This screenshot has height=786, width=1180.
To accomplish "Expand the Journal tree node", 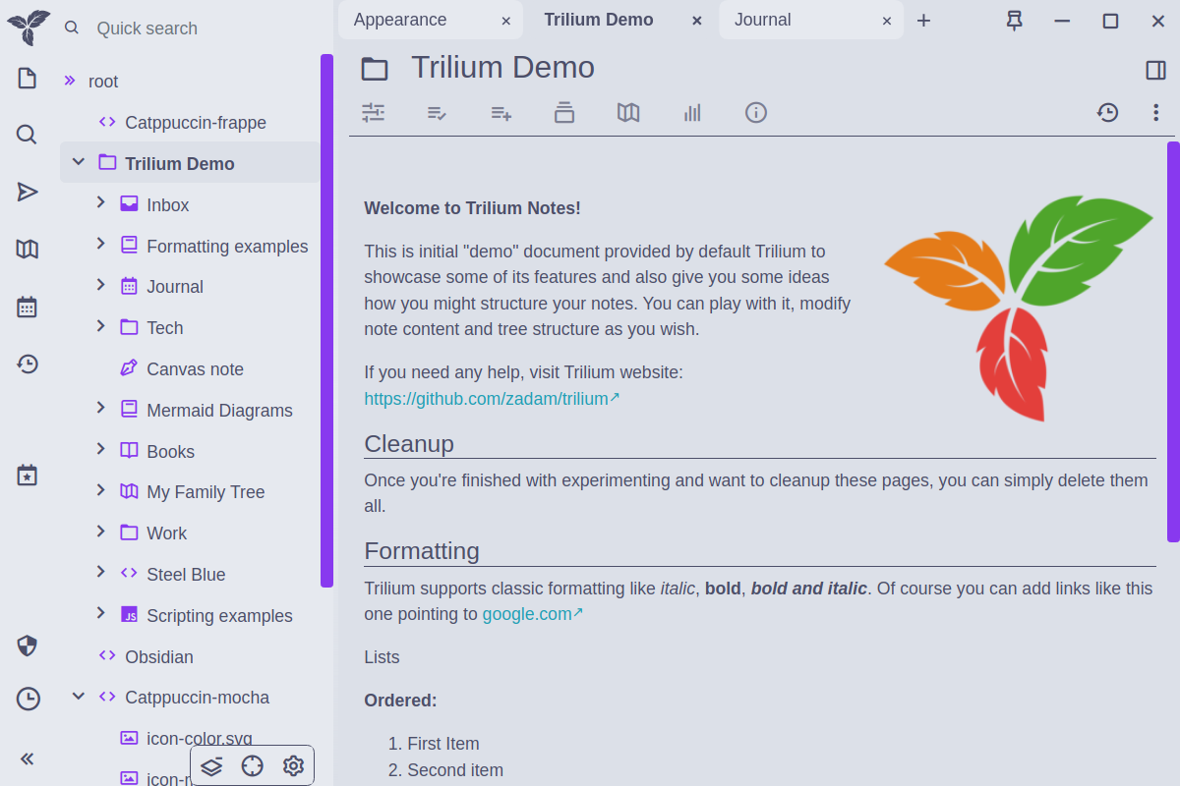I will click(100, 285).
